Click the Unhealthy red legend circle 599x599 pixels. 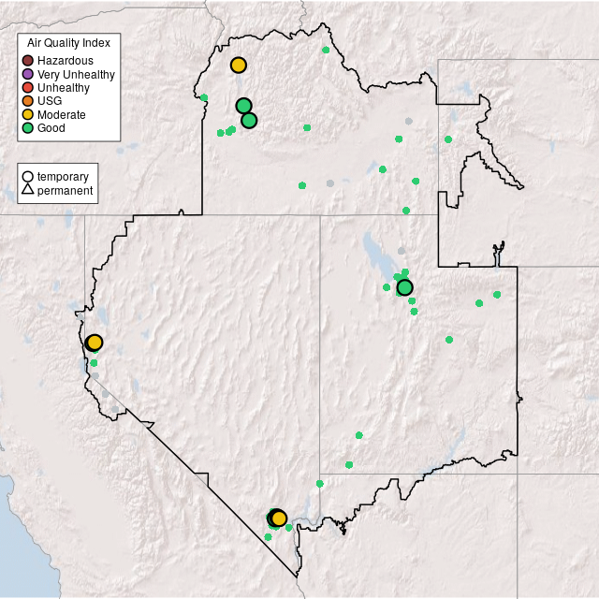coord(28,87)
